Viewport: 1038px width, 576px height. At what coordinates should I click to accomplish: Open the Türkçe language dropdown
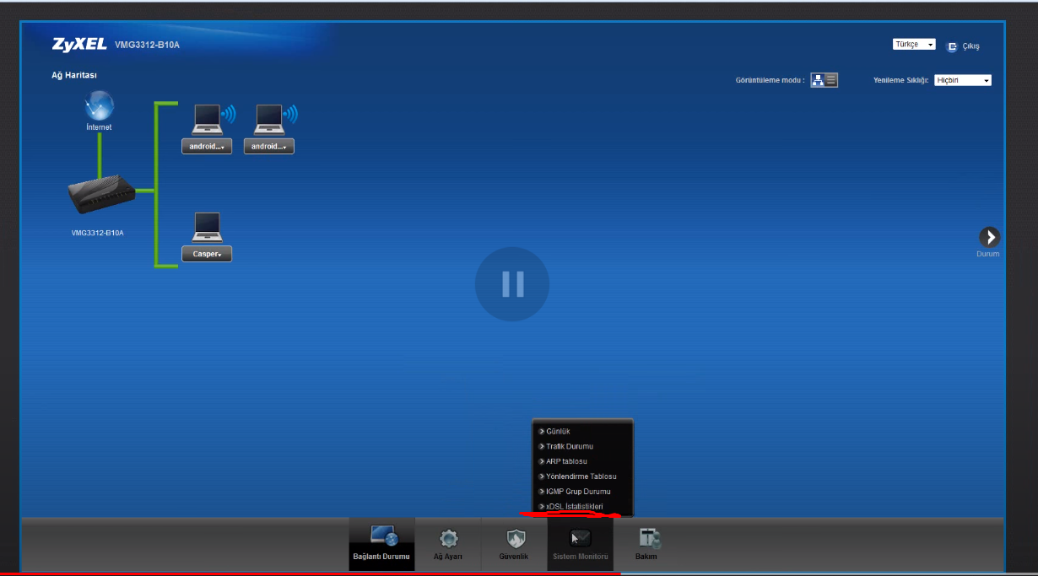coord(914,45)
